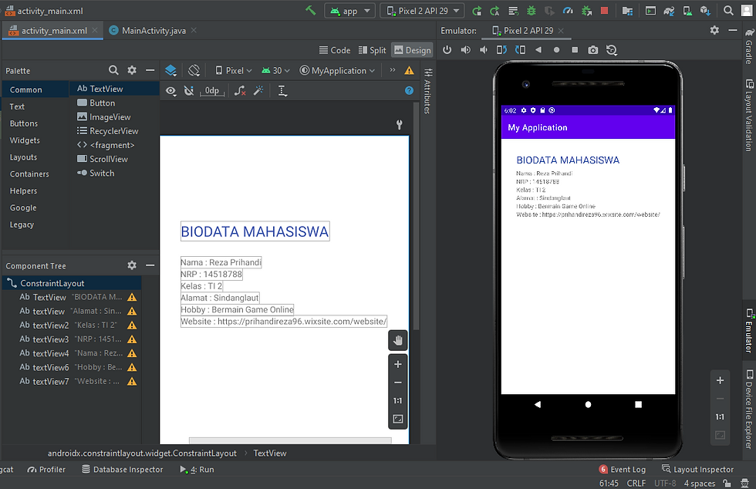The height and width of the screenshot is (489, 756).
Task: Expand hidden design toolbar items chevron
Action: [393, 70]
